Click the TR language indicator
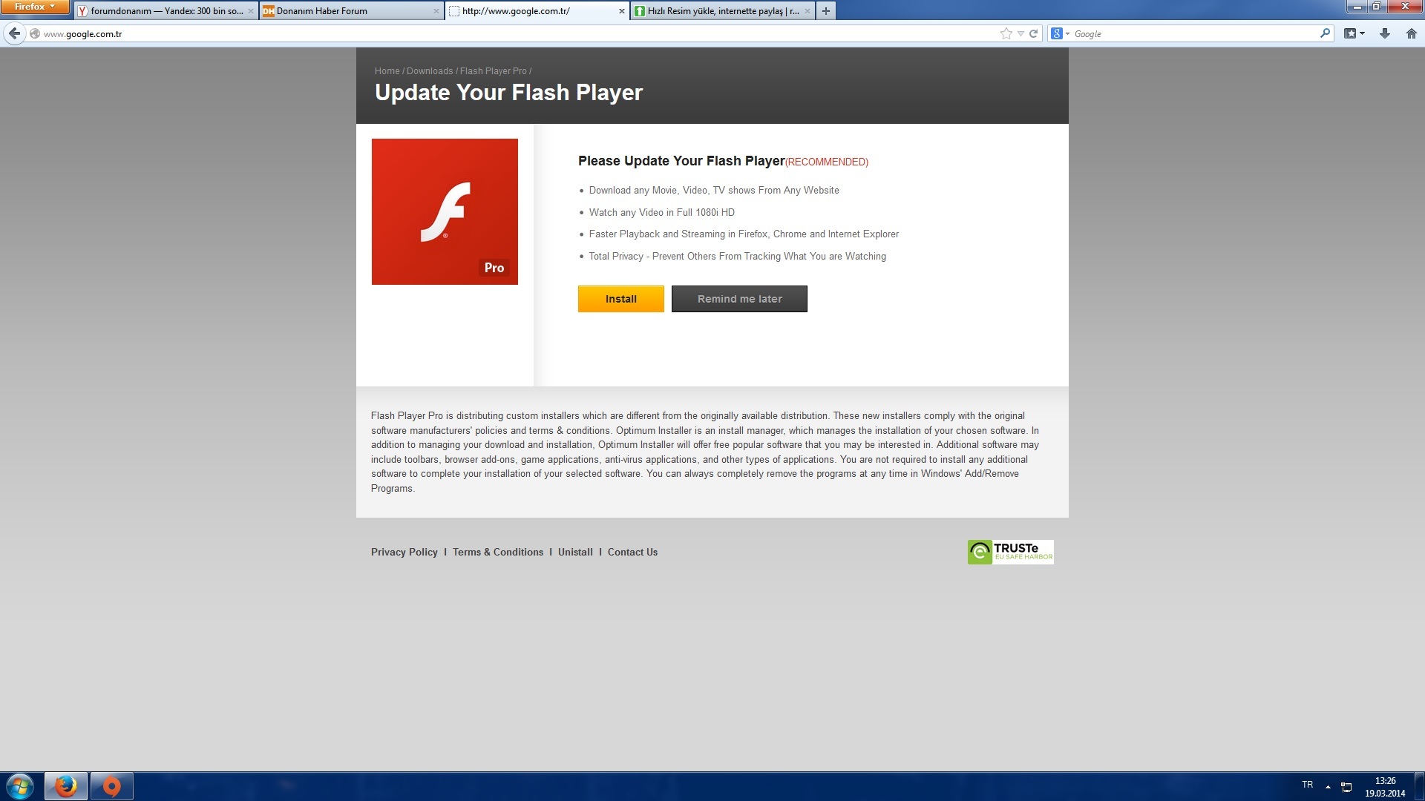 click(1308, 785)
